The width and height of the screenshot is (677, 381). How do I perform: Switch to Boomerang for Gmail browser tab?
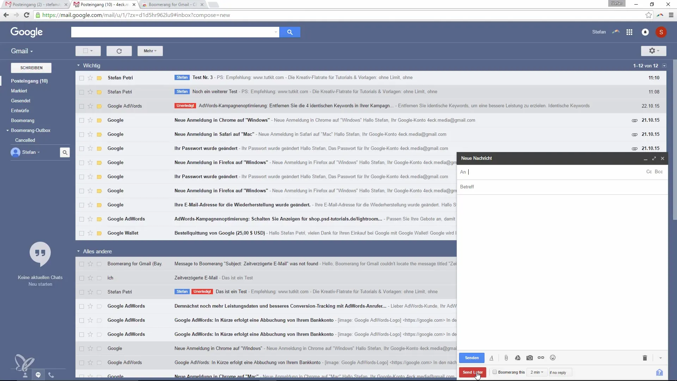tap(173, 5)
